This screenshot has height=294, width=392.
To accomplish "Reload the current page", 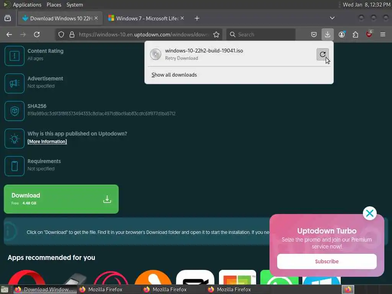I will tap(37, 34).
